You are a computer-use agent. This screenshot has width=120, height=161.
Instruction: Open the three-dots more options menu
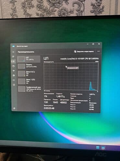click(98, 51)
